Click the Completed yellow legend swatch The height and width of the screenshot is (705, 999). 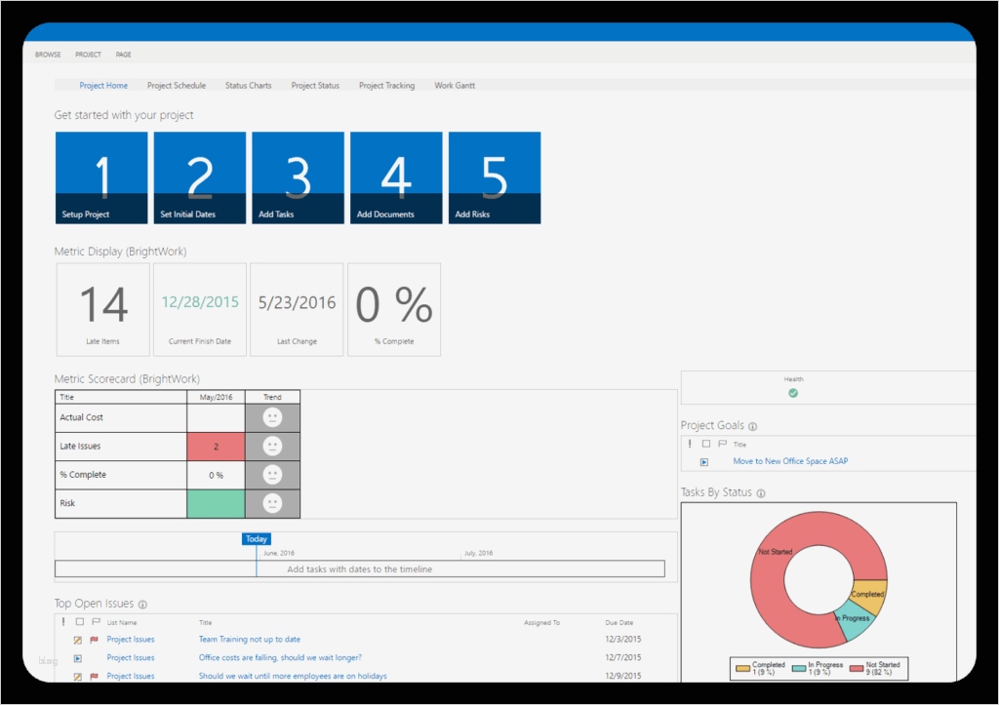742,669
